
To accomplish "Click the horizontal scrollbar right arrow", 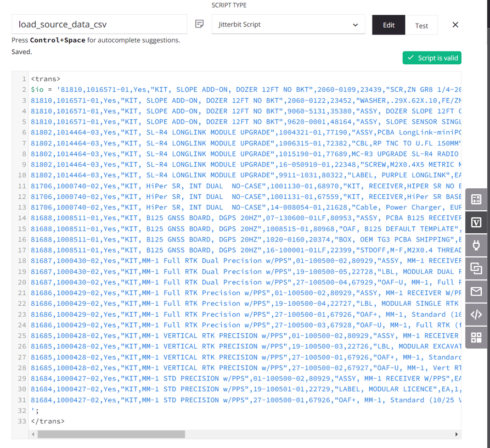I will [x=457, y=434].
